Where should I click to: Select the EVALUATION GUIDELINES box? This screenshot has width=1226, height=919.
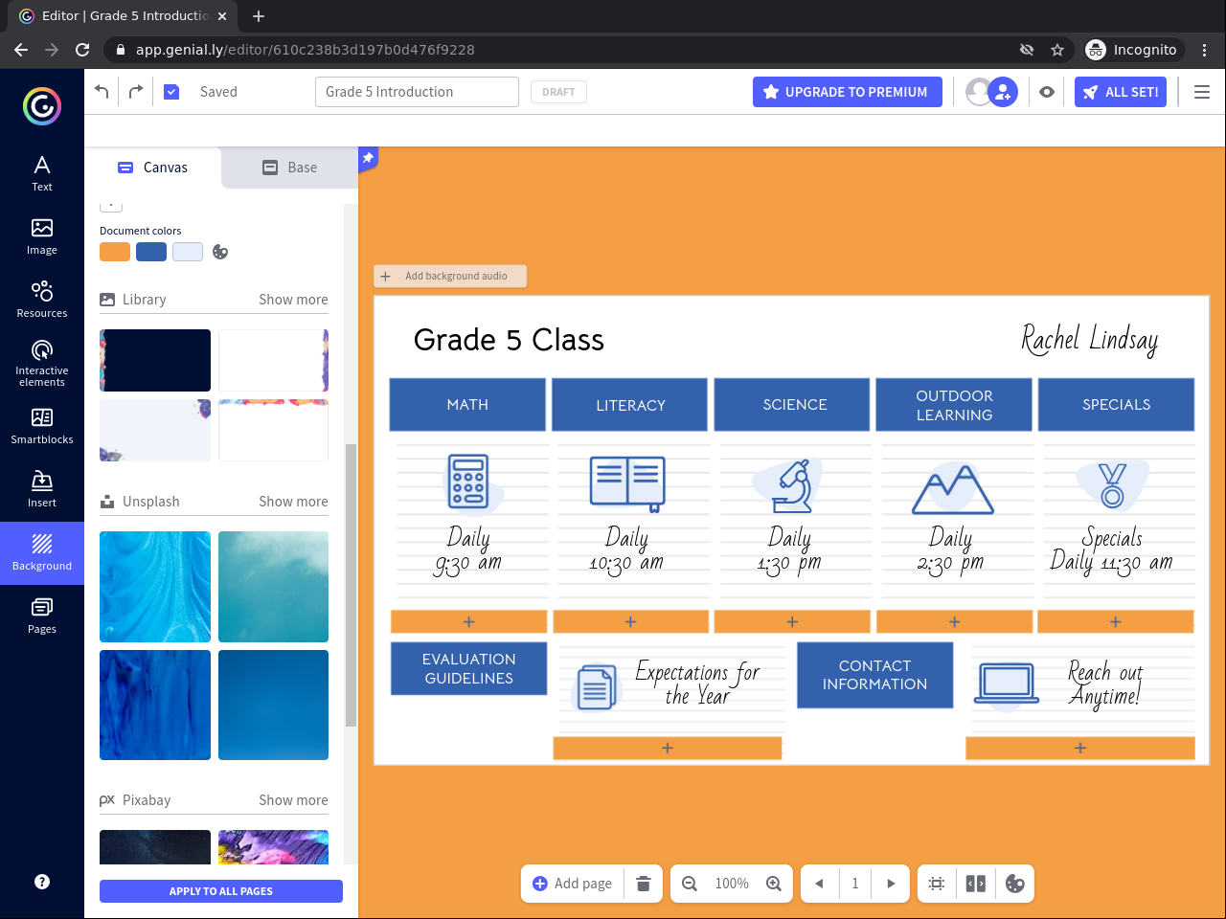click(x=469, y=668)
